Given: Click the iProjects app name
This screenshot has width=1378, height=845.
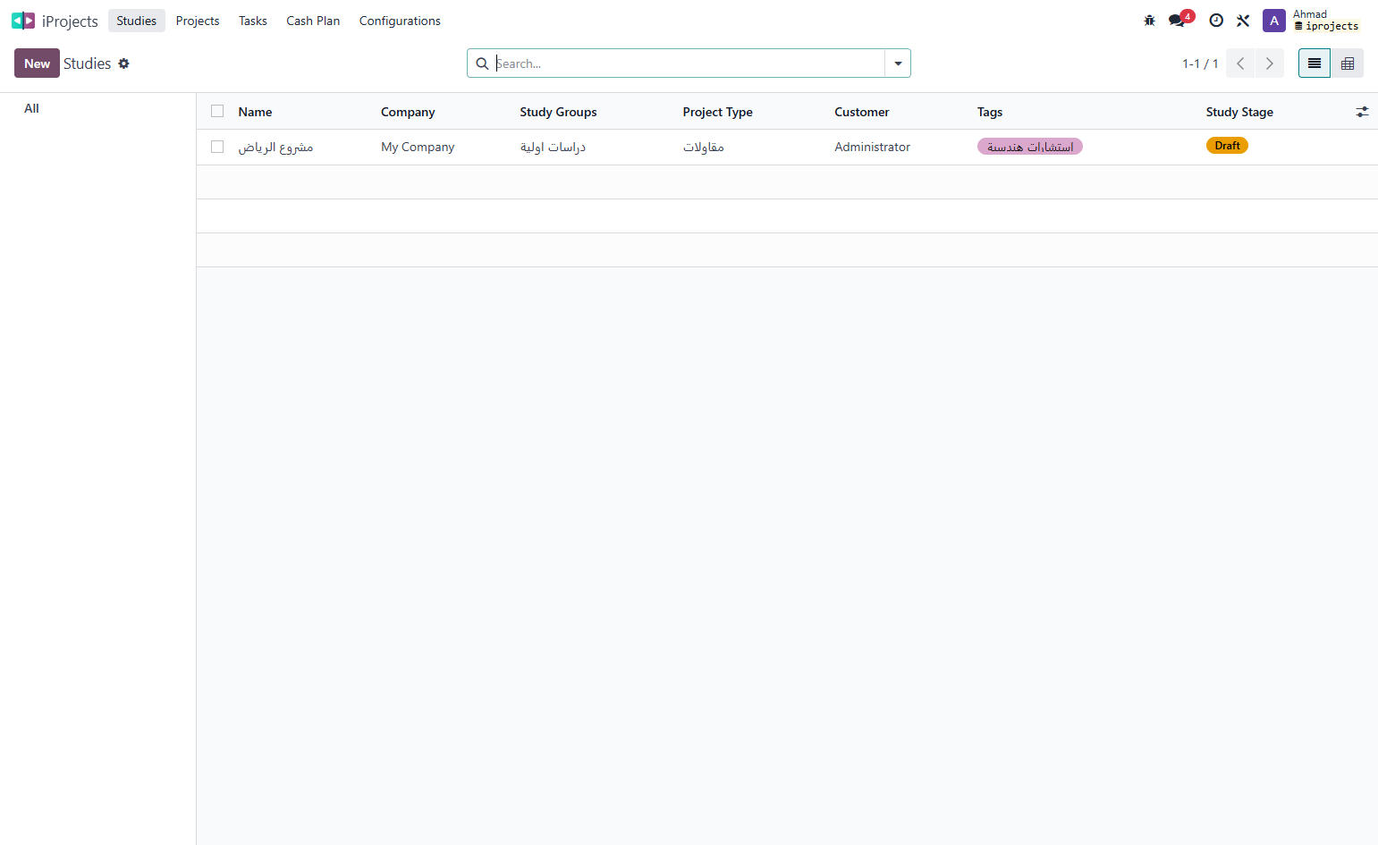Looking at the screenshot, I should tap(70, 21).
